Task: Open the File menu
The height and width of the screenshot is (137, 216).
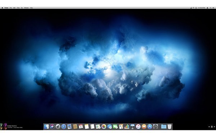Action: click(x=10, y=8)
